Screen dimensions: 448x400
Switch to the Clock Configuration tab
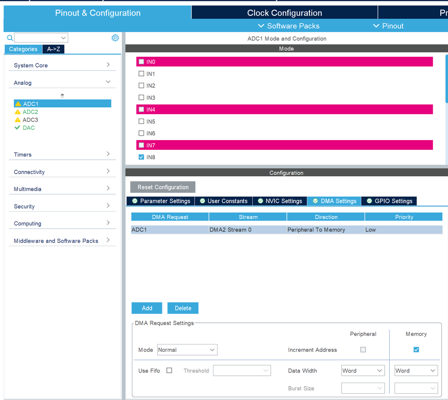pos(285,13)
